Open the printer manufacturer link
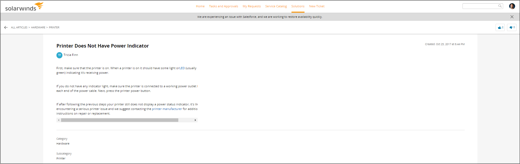 pyautogui.click(x=167, y=109)
